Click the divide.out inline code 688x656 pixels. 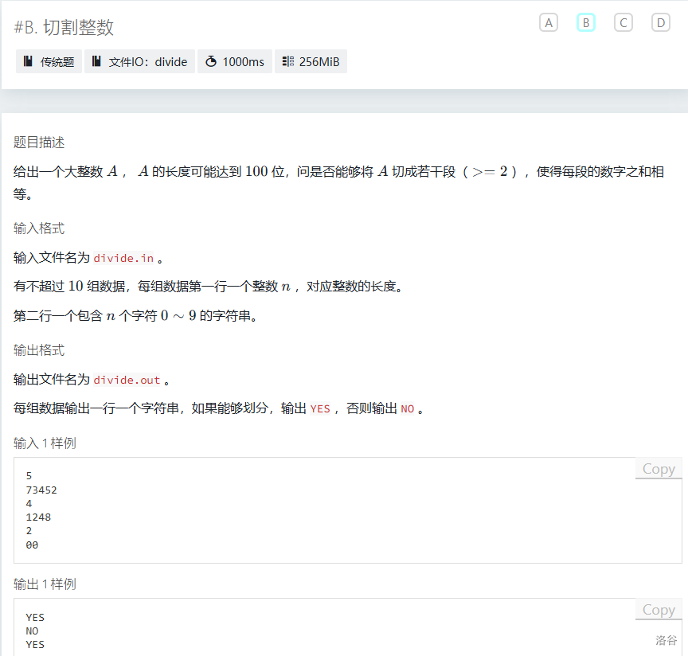pos(127,380)
